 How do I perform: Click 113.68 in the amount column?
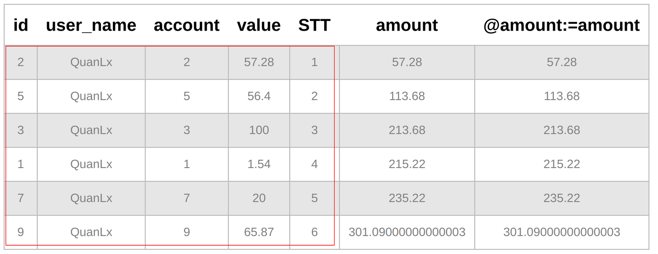[x=407, y=96]
